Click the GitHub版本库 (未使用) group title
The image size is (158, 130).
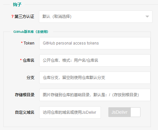(31, 32)
